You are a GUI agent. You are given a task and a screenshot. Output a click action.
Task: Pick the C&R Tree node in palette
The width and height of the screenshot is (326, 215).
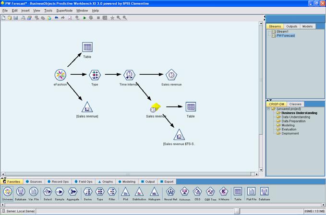click(x=210, y=193)
